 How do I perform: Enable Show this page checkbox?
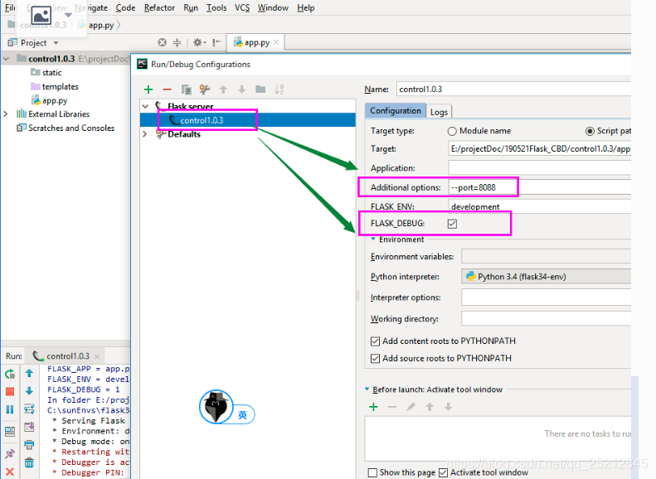372,472
